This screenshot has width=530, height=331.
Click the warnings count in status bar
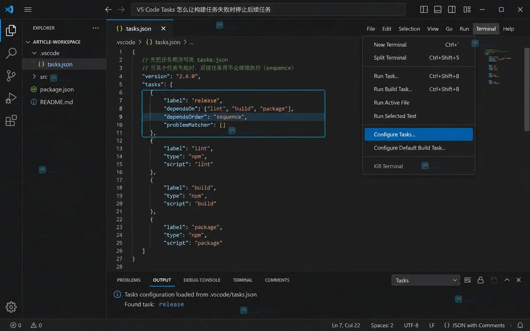pos(36,325)
